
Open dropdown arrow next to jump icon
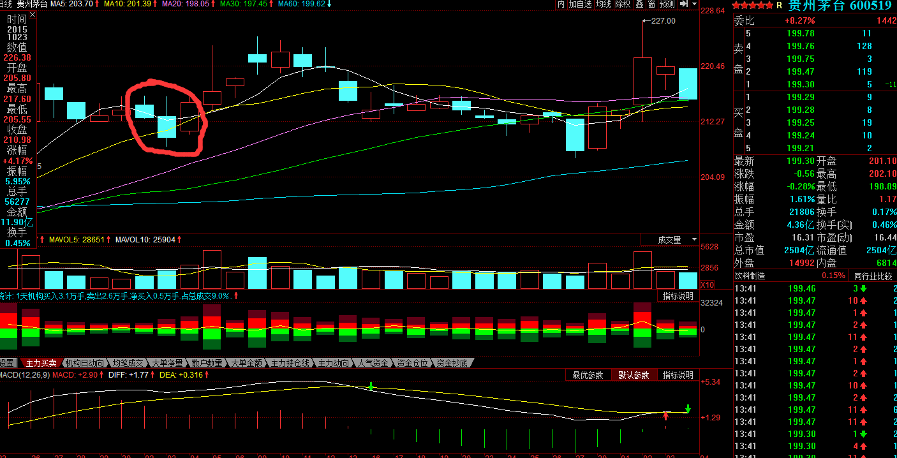click(693, 4)
